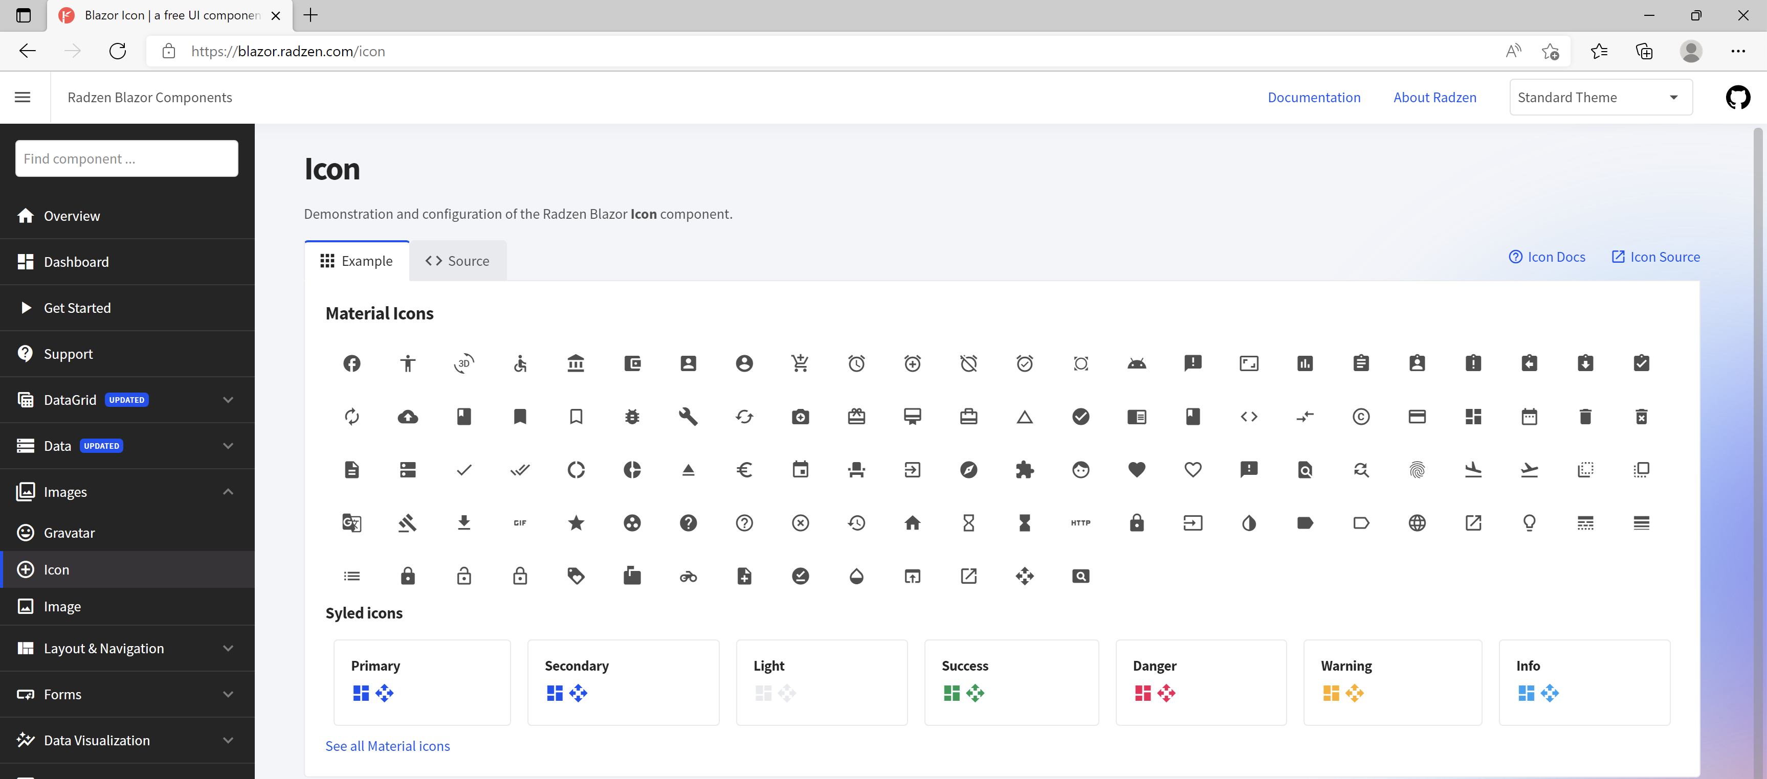Screen dimensions: 1767x779
Task: Select the Android robot icon
Action: (x=1137, y=363)
